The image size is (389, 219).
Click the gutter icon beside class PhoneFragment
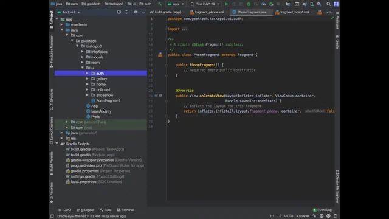[160, 55]
